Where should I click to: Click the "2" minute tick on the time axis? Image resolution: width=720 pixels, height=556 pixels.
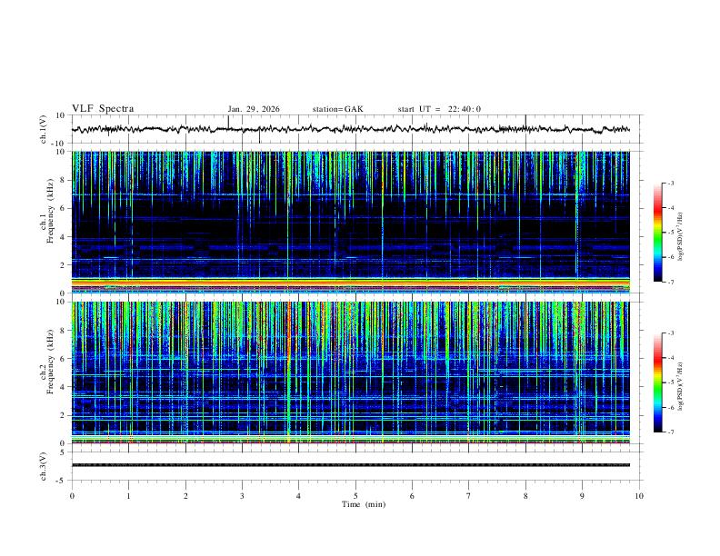(x=185, y=496)
